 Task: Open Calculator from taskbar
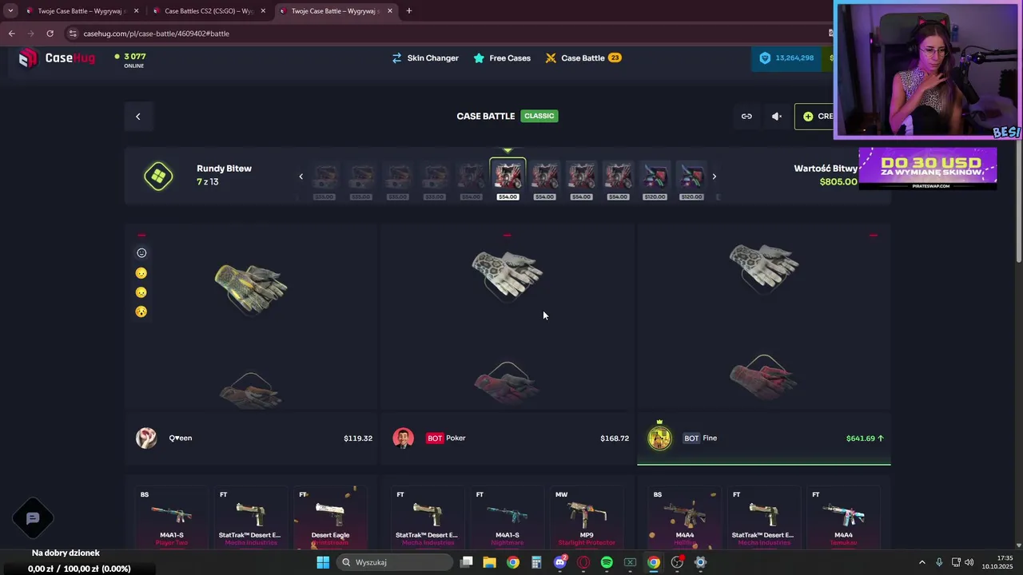(536, 562)
